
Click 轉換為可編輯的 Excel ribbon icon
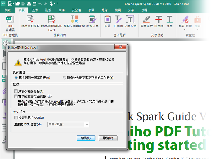52,23
